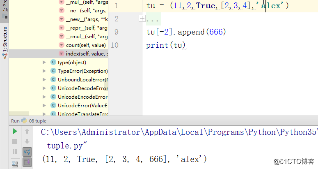Image resolution: width=318 pixels, height=169 pixels.
Task: Click the up arrow in Run panel
Action: tap(27, 131)
